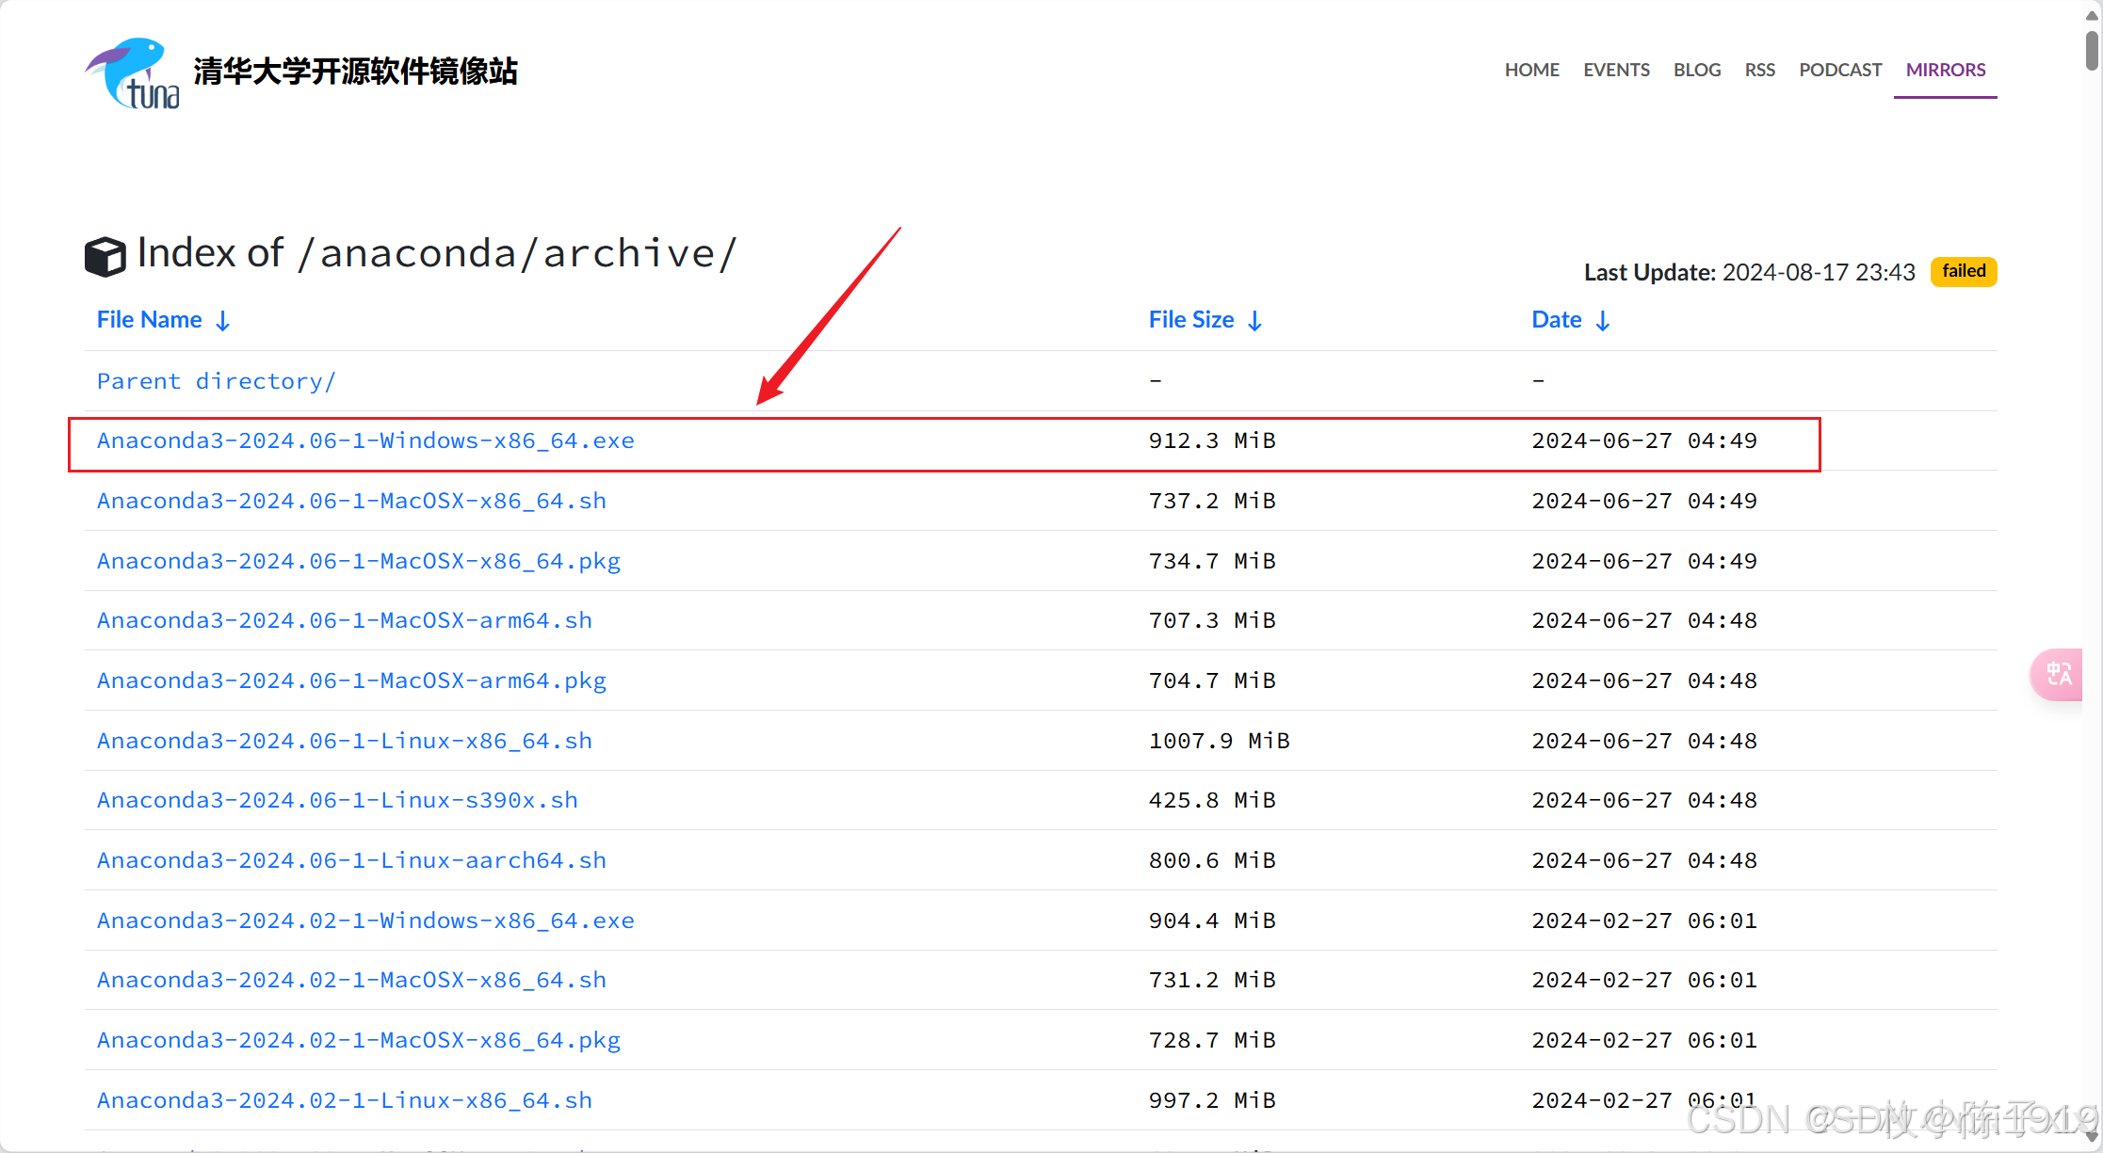Select the 904.4 MiB file size

coord(1212,921)
